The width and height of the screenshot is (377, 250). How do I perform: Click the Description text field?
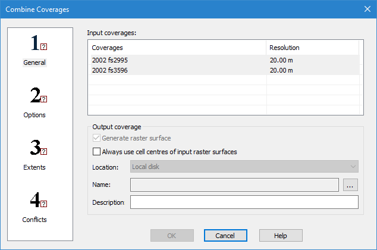tap(244, 202)
